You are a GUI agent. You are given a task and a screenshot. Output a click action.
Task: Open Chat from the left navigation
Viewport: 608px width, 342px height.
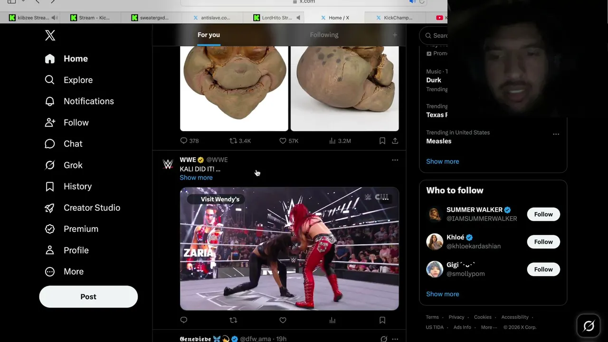point(64,144)
